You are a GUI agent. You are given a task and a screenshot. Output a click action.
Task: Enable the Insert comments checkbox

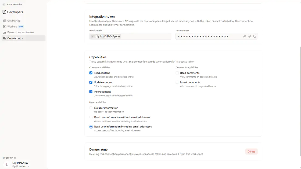point(177,82)
